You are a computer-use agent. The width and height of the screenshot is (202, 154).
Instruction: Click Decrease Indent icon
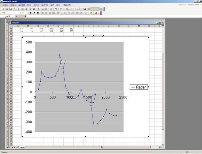click(77, 13)
